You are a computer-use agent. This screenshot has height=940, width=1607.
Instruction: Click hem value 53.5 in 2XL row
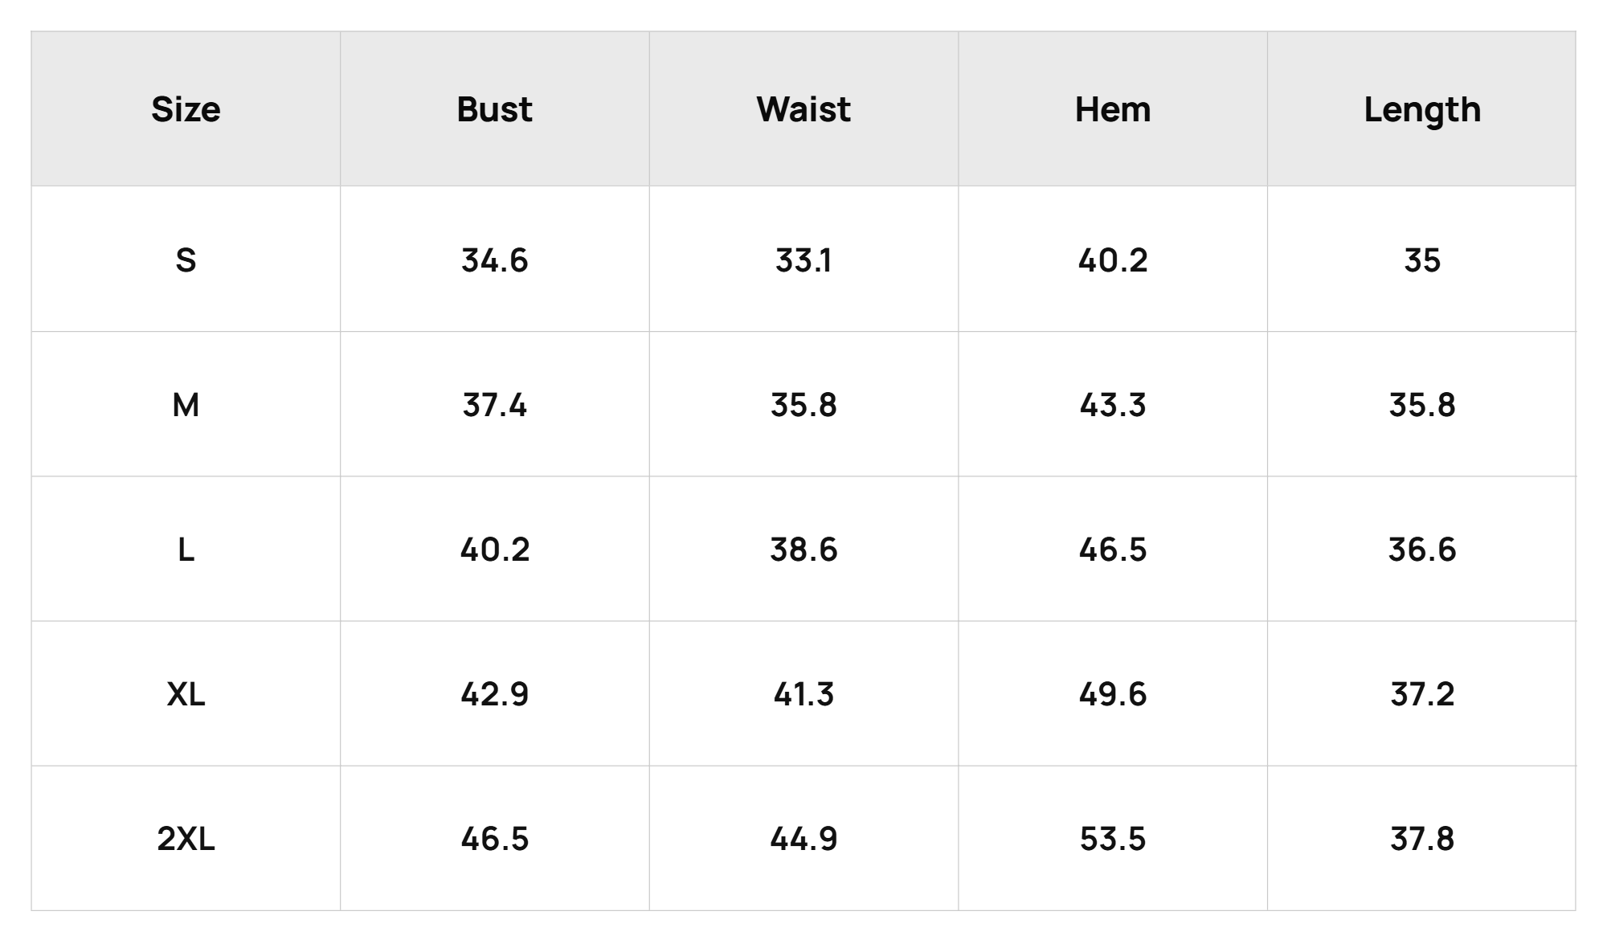1113,839
